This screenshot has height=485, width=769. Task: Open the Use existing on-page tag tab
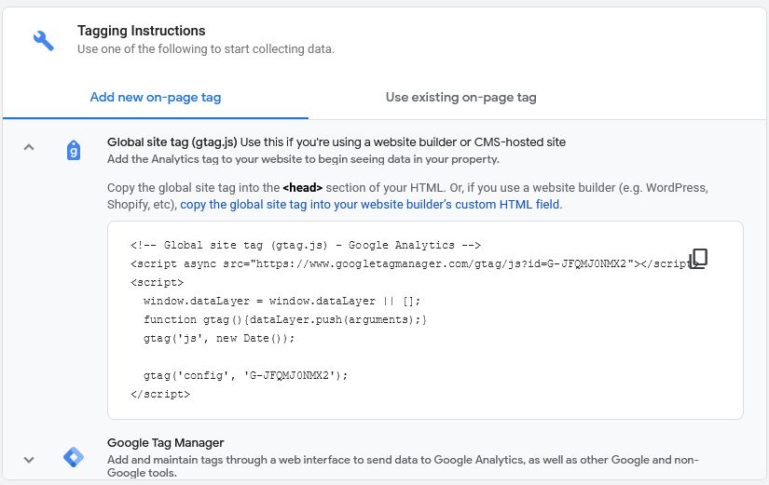tap(460, 97)
